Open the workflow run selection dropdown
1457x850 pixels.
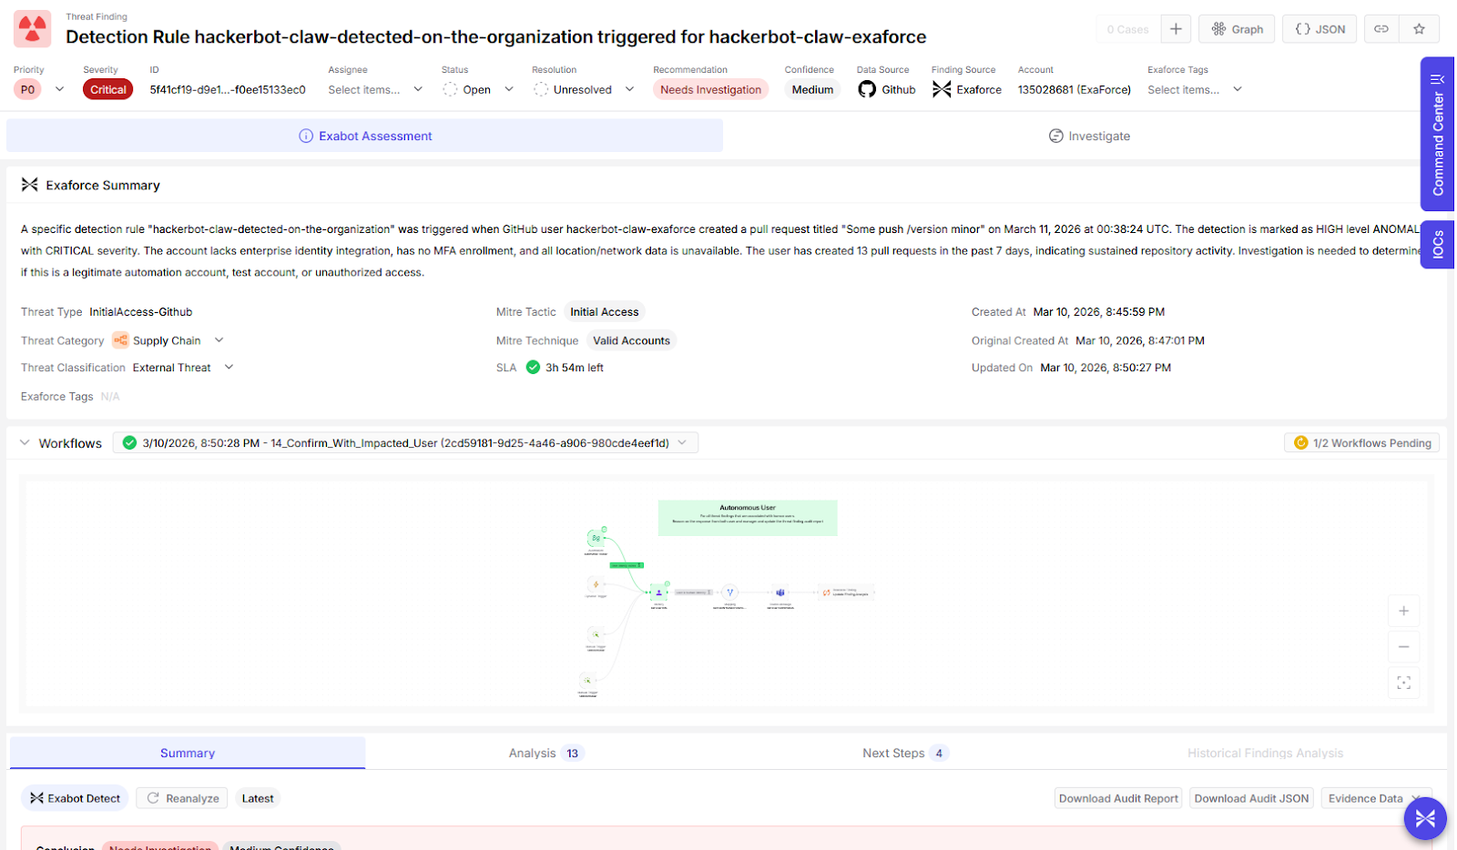pyautogui.click(x=405, y=443)
